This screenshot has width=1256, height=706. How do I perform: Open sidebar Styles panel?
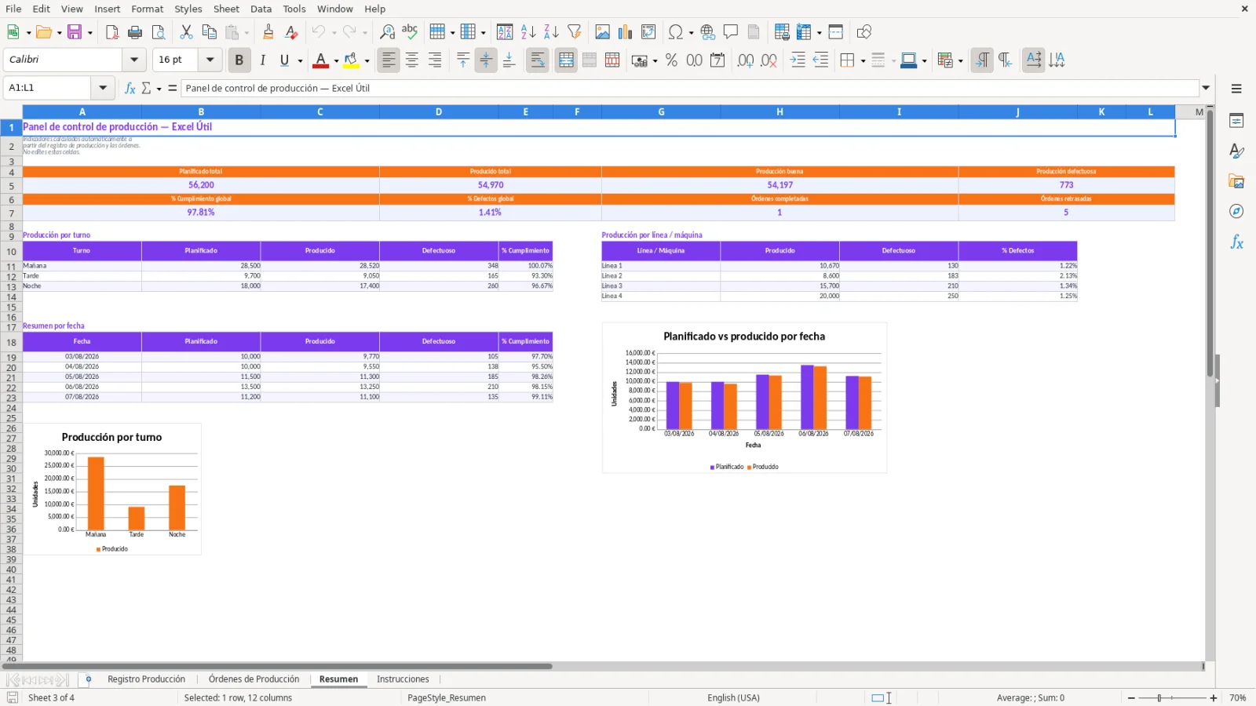click(1236, 151)
